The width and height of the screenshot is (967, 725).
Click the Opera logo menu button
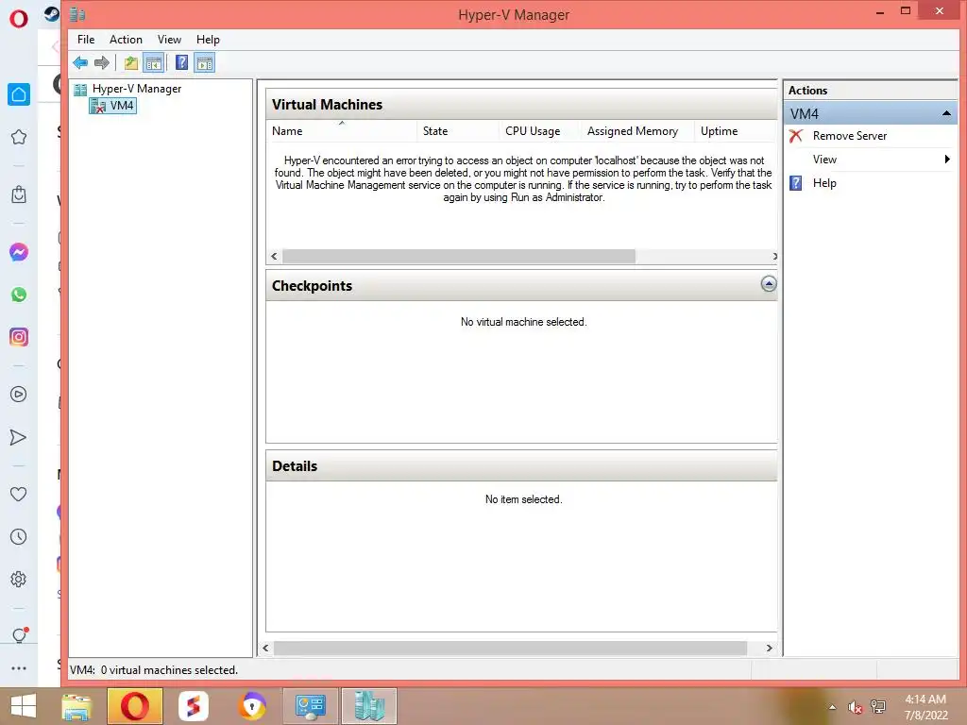[x=19, y=19]
